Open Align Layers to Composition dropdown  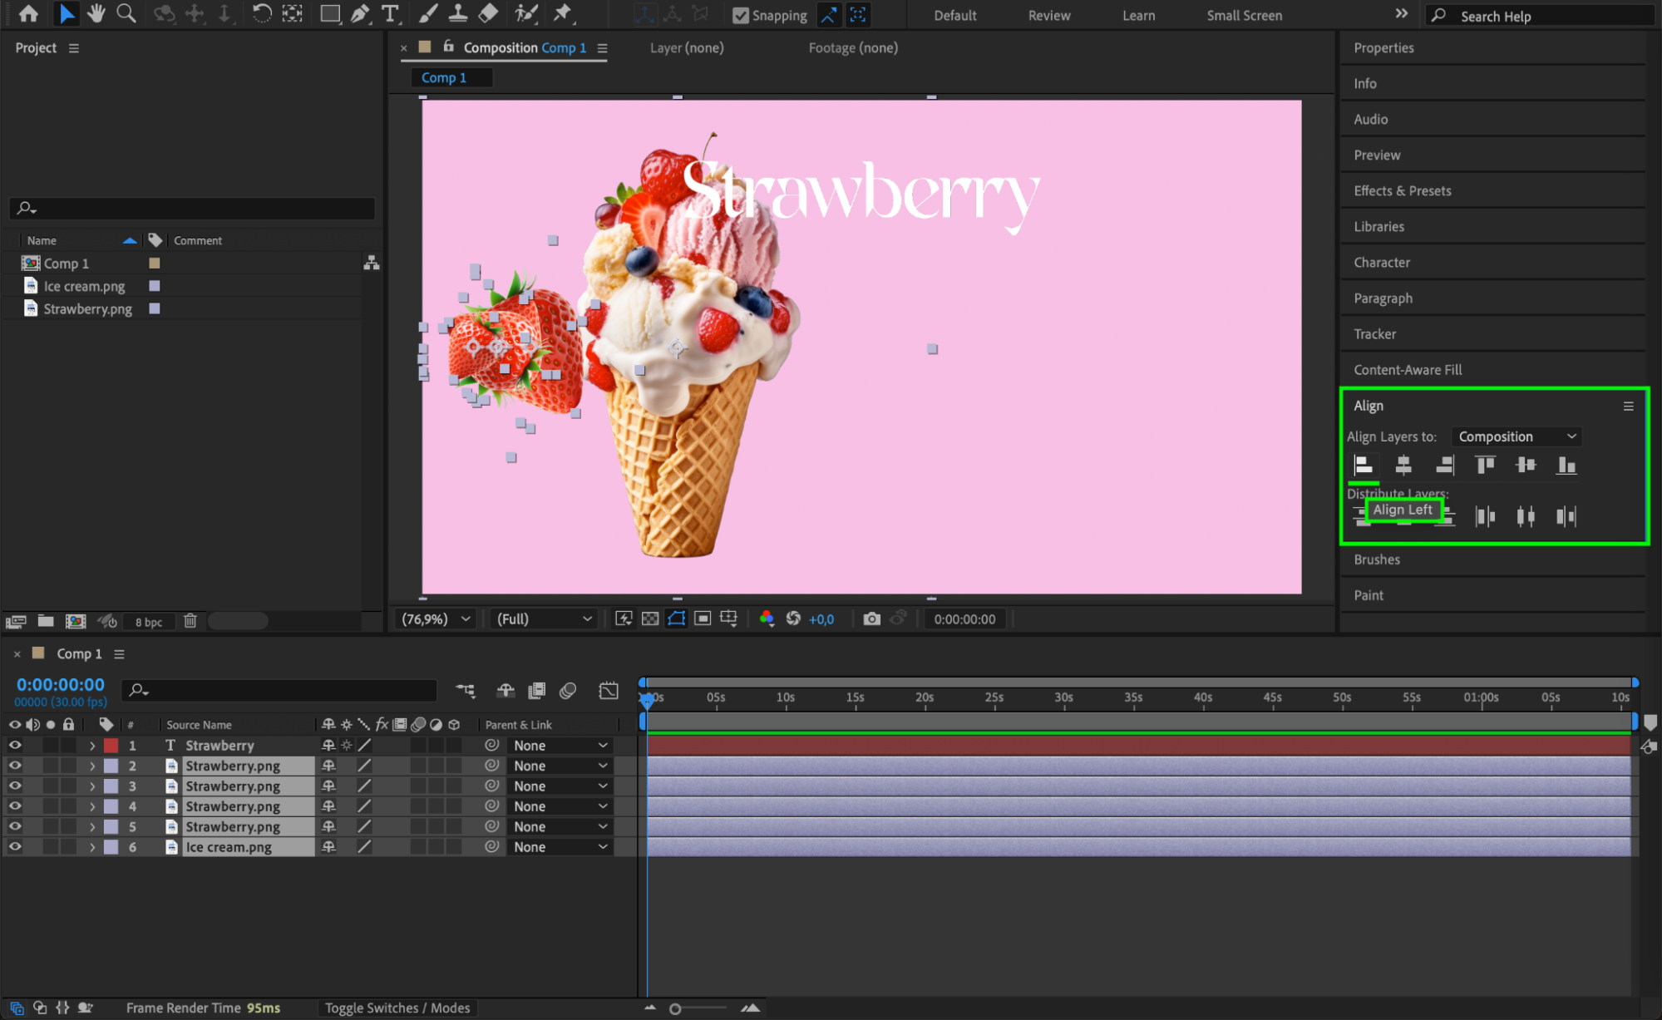[1517, 436]
